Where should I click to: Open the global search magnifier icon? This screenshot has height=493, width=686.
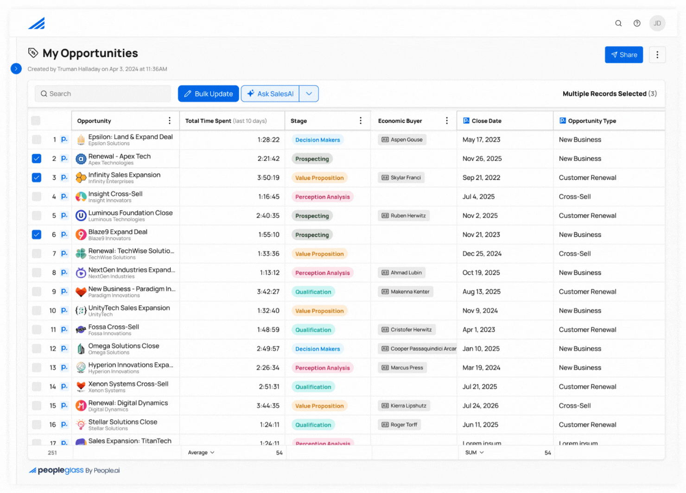[618, 23]
